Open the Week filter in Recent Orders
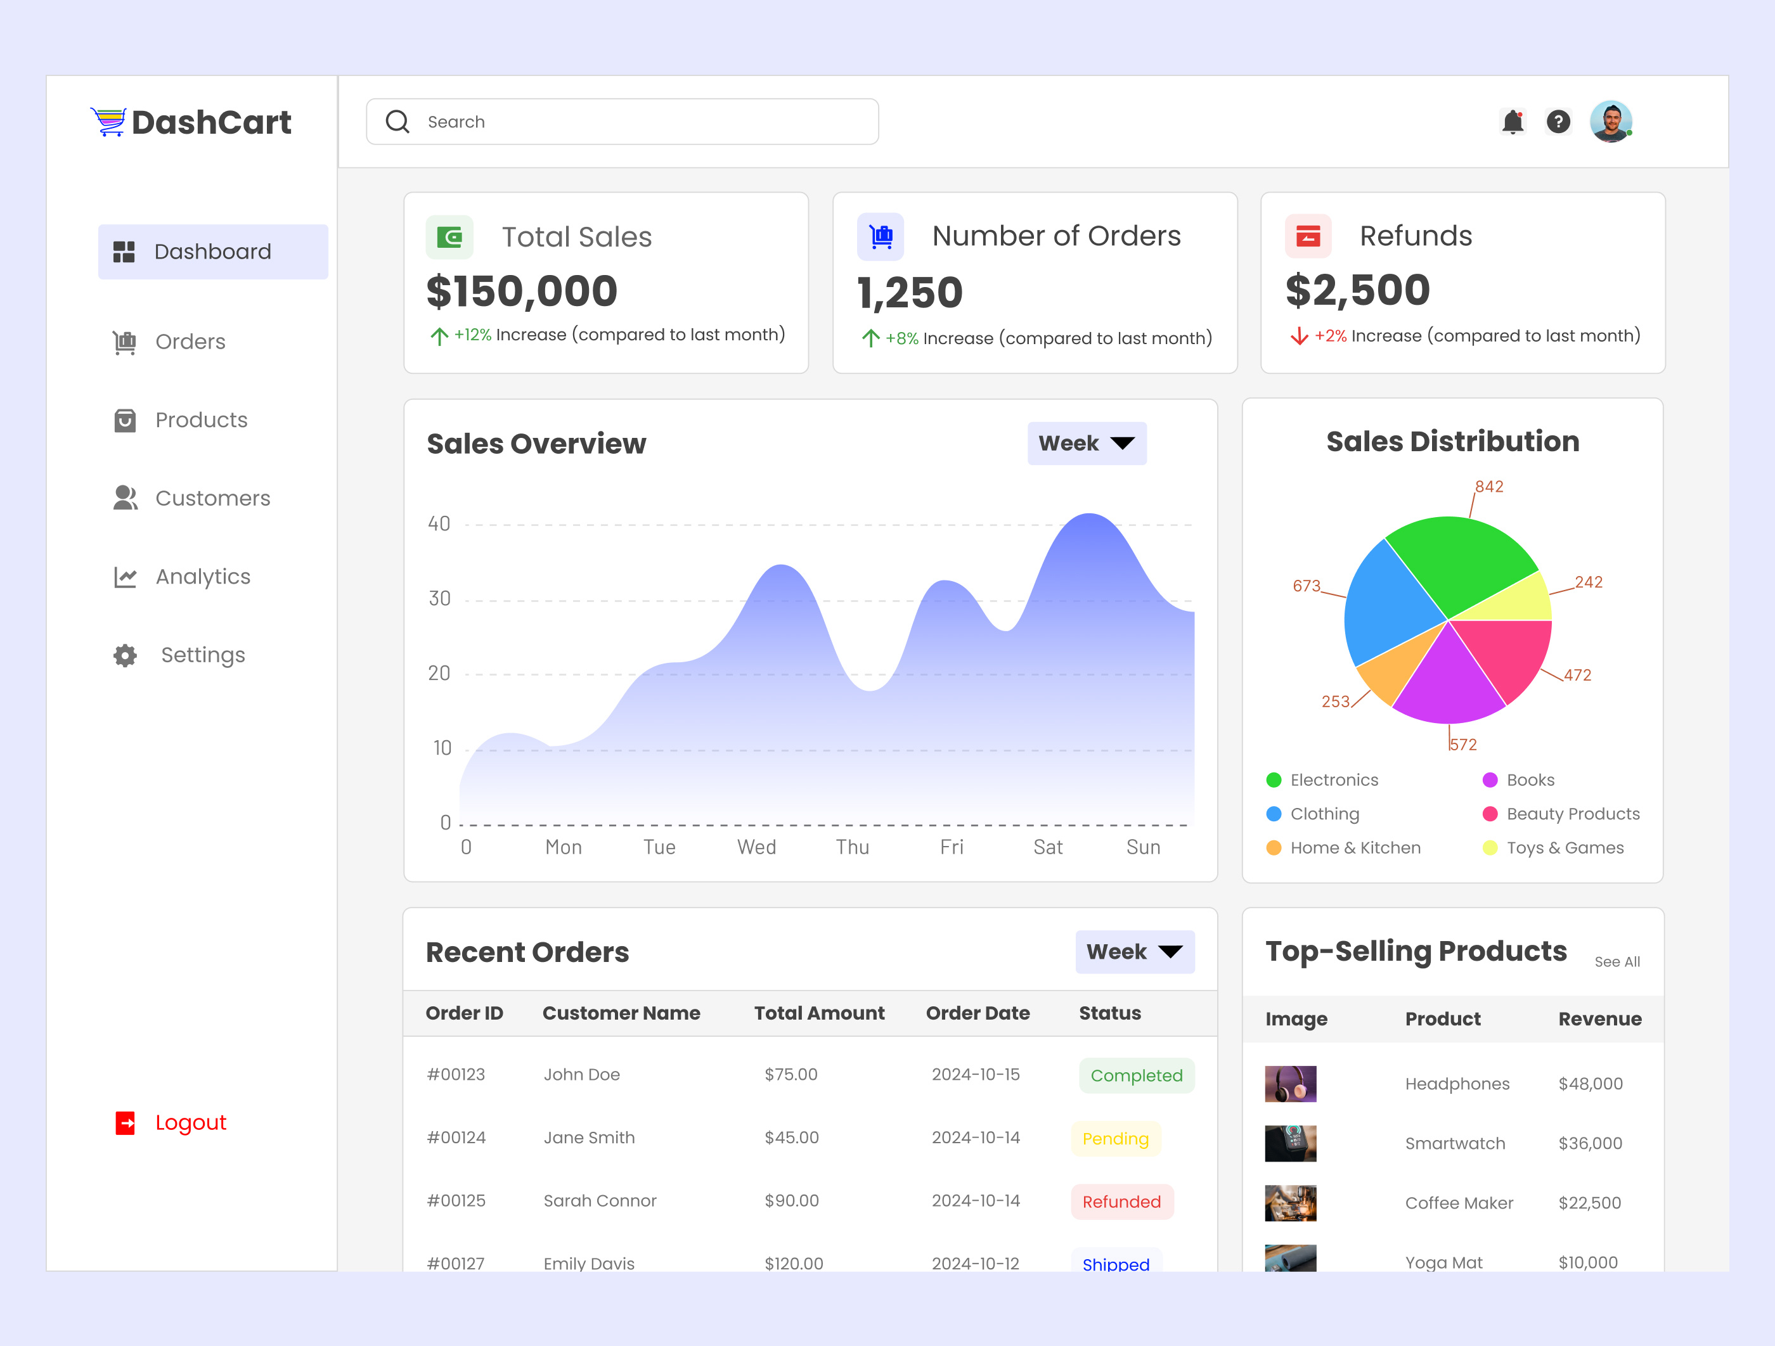This screenshot has height=1346, width=1775. (x=1135, y=951)
